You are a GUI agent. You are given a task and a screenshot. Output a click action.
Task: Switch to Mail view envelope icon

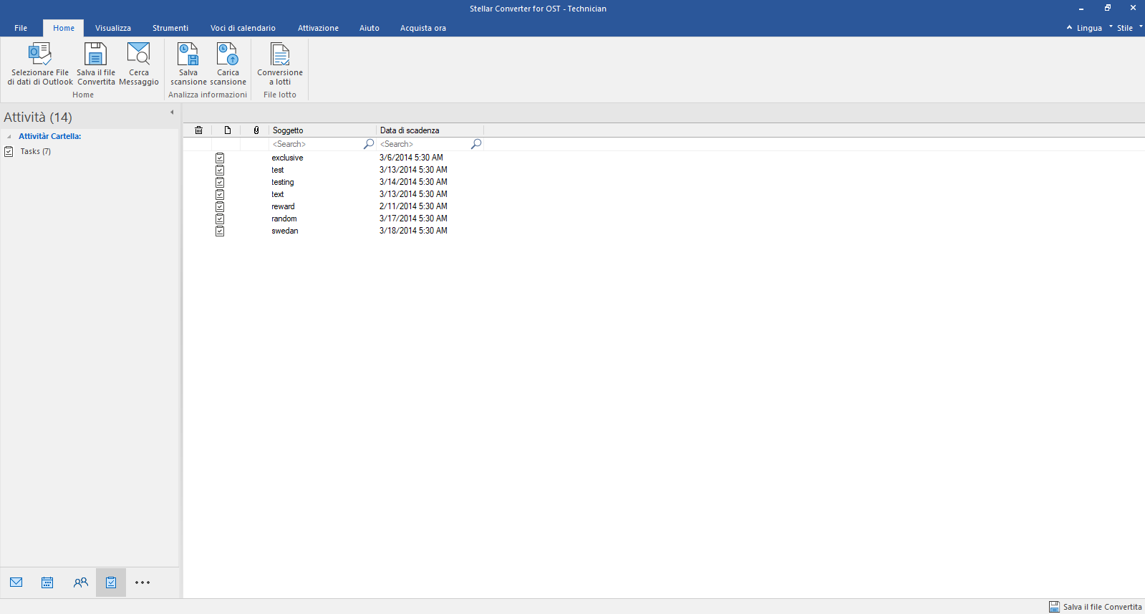(x=16, y=582)
